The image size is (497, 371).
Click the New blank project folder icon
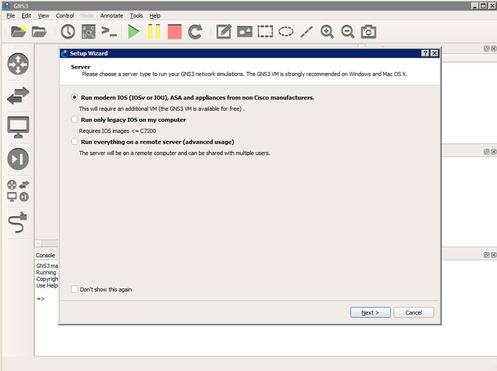point(19,32)
